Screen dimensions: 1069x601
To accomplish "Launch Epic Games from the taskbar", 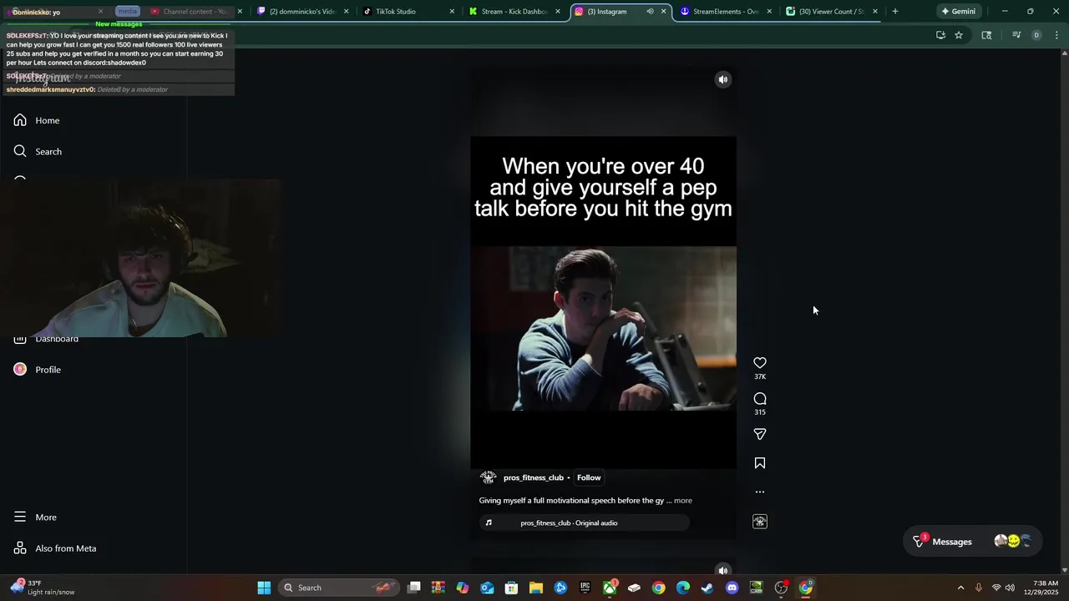I will tap(585, 588).
